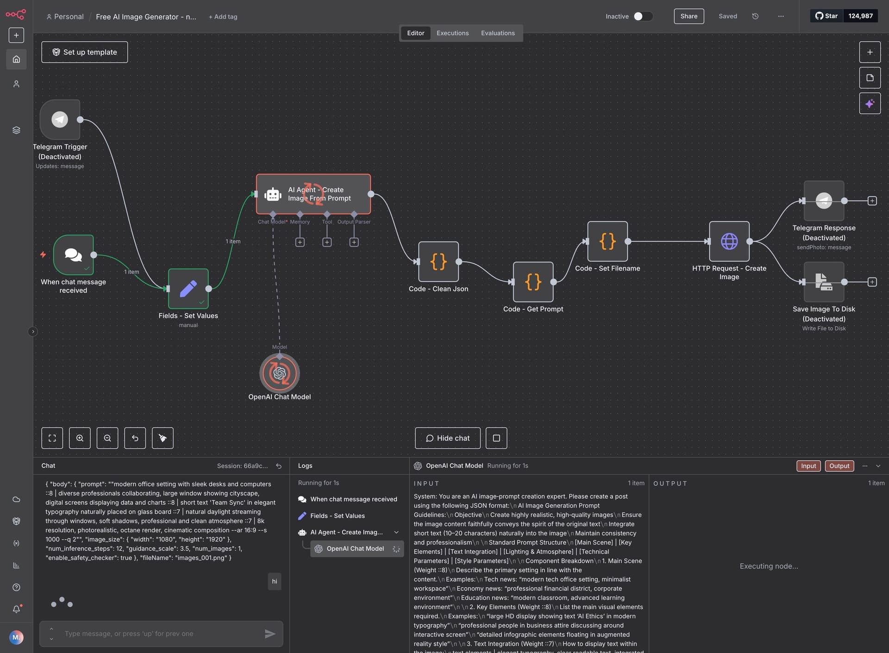The image size is (889, 653).
Task: Switch to the Executions tab
Action: point(452,33)
